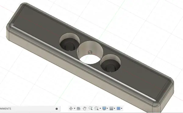Click the Comments panel label

pyautogui.click(x=5, y=109)
